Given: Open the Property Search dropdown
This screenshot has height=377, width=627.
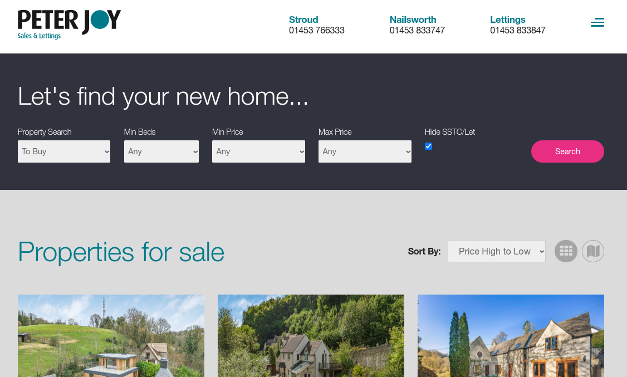Looking at the screenshot, I should pos(64,151).
